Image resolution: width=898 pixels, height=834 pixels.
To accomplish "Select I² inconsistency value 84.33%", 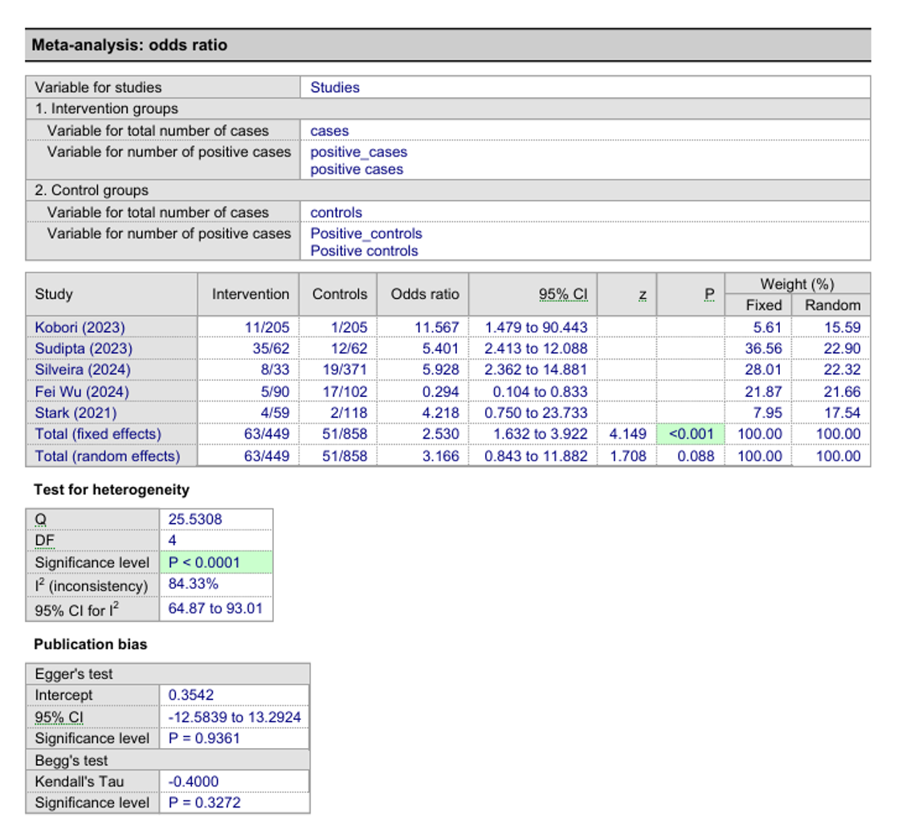I will [x=193, y=583].
